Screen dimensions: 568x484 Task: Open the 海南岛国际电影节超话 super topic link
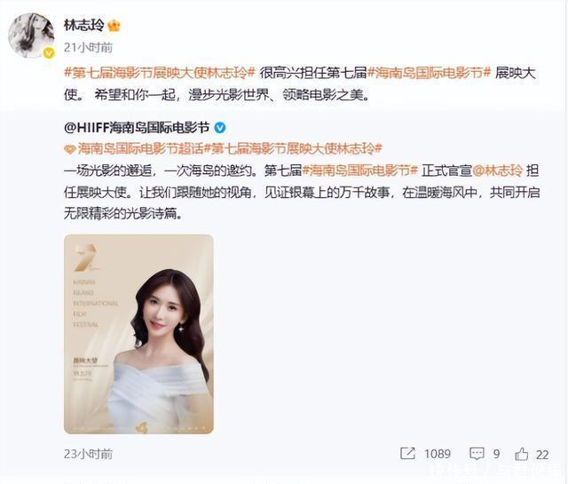point(140,148)
